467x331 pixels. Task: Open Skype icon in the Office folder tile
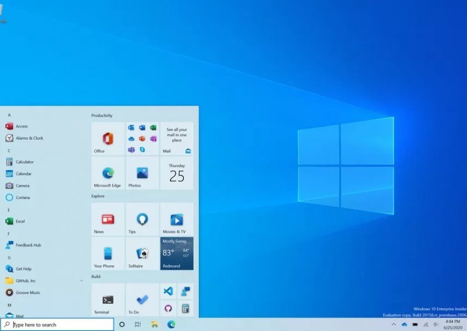tap(142, 150)
